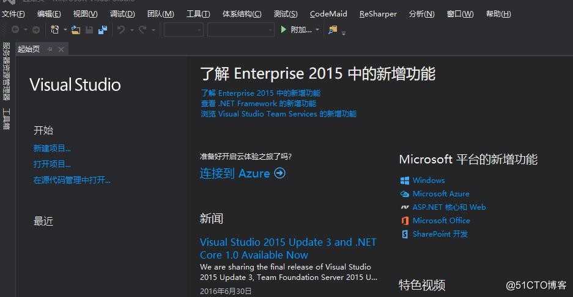Open the solution platforms combo box
The image size is (573, 297).
[x=241, y=29]
